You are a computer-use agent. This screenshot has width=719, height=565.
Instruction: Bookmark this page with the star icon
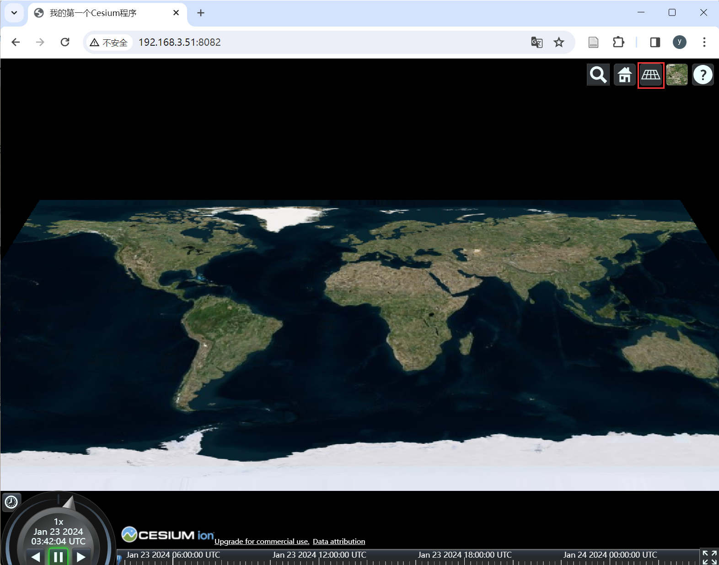(559, 42)
